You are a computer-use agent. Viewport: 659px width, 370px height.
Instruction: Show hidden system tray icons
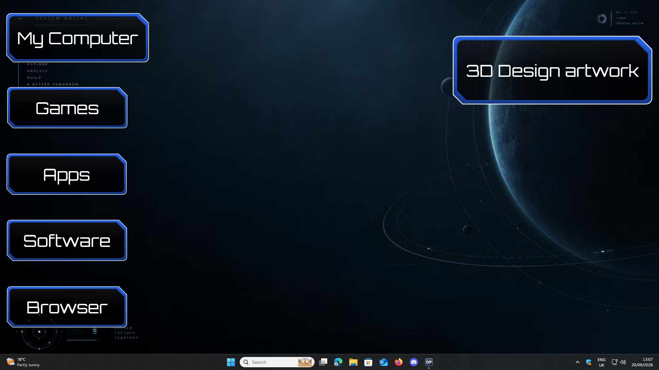pyautogui.click(x=578, y=362)
